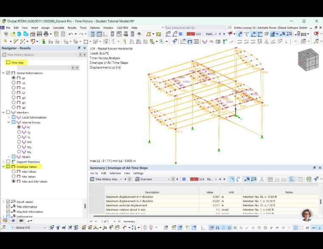323x249 pixels.
Task: Click the show result values x.xx icon
Action: click(x=289, y=33)
